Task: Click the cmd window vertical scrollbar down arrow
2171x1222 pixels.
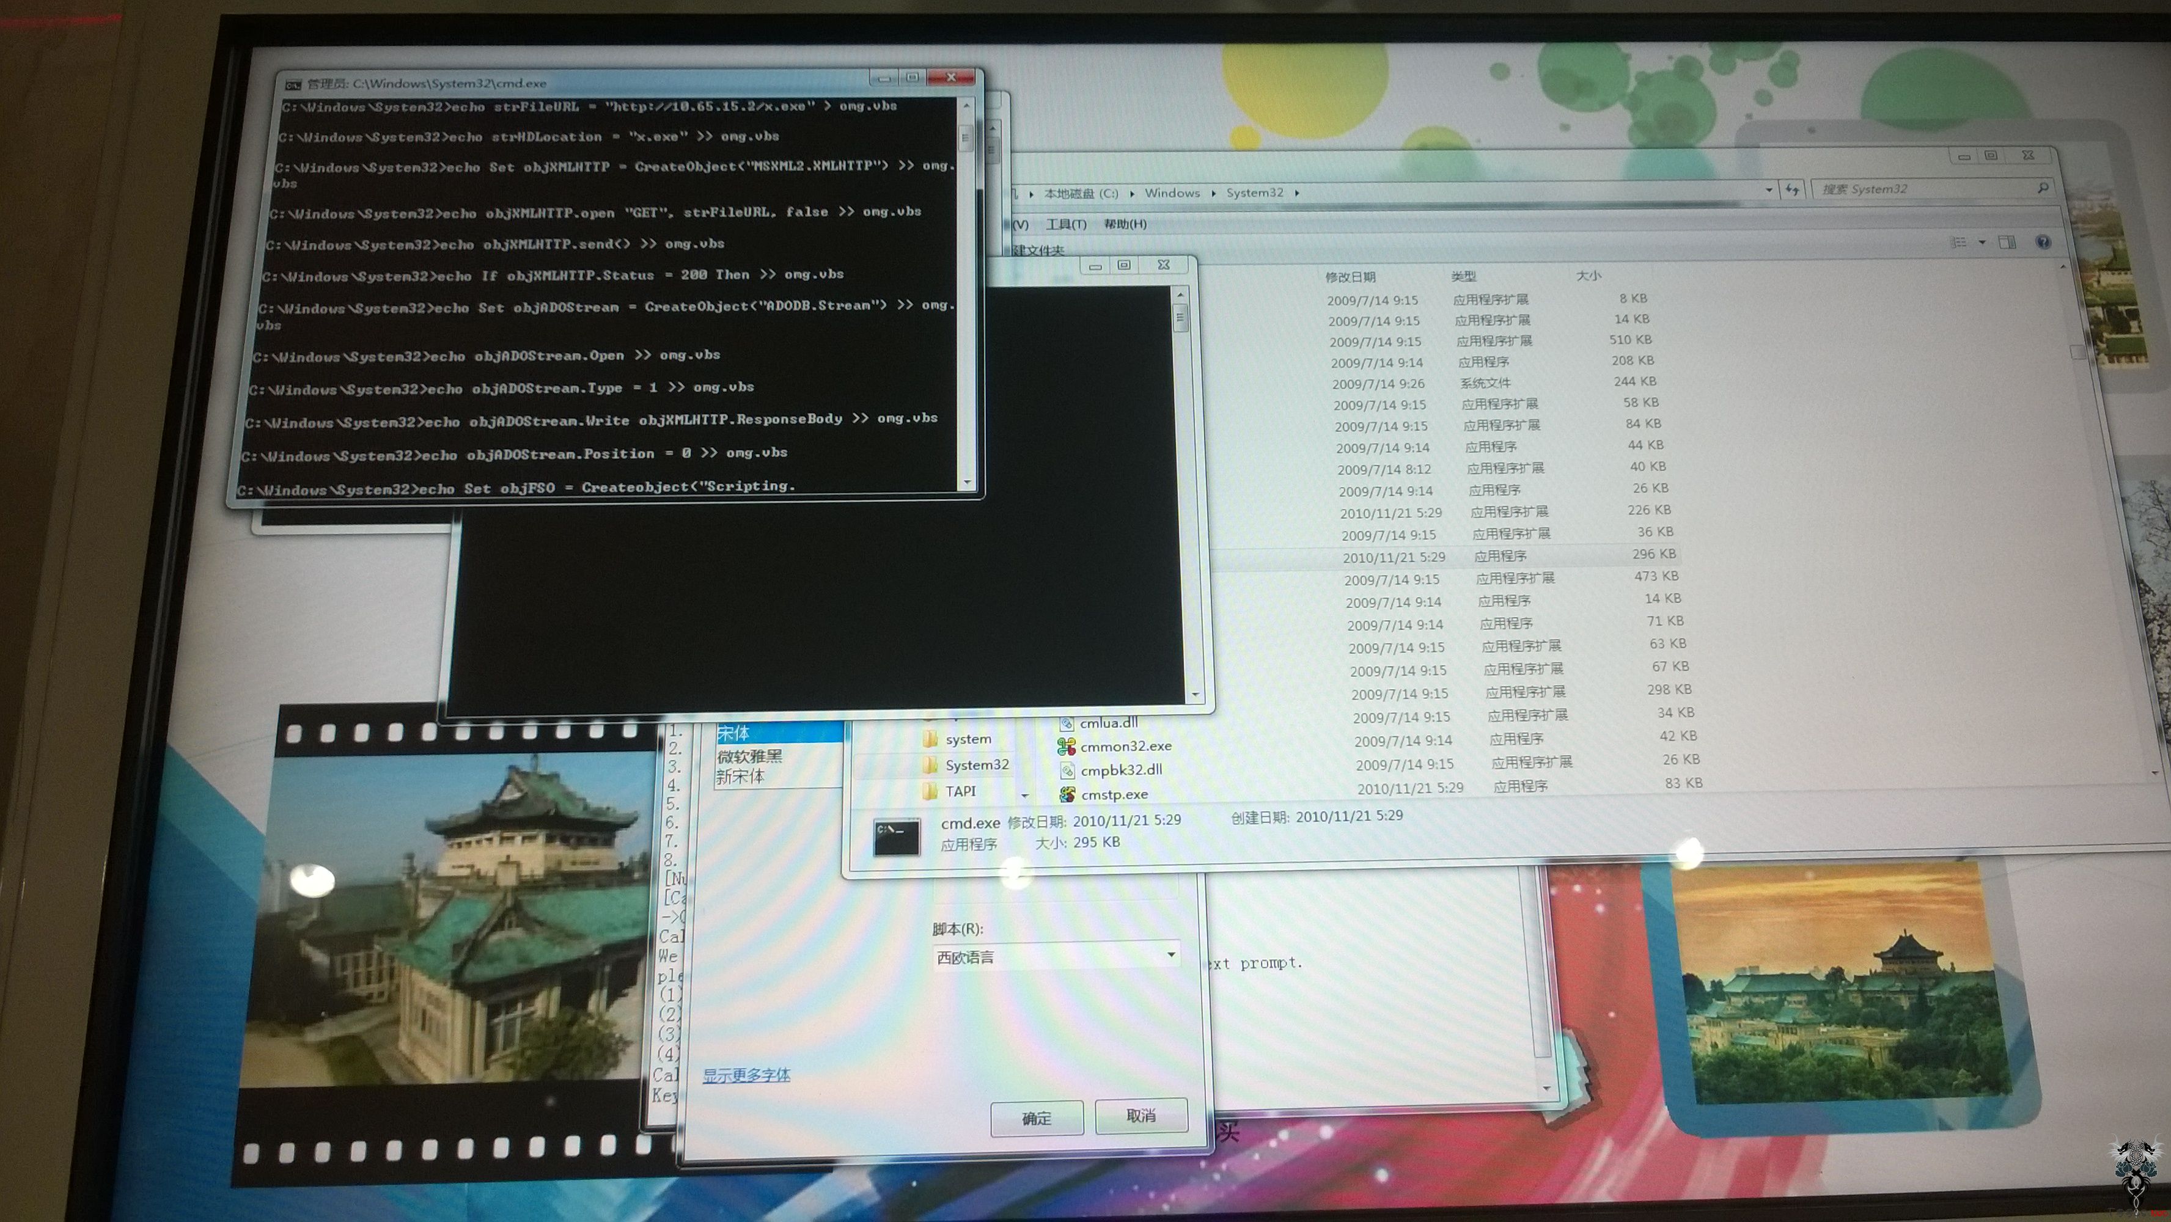Action: point(967,482)
